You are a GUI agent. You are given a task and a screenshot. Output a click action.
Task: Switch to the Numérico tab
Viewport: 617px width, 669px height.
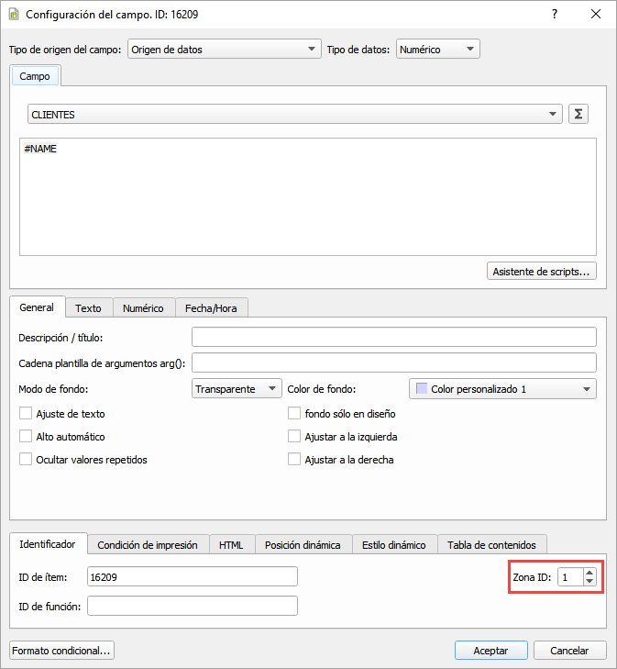pos(143,308)
